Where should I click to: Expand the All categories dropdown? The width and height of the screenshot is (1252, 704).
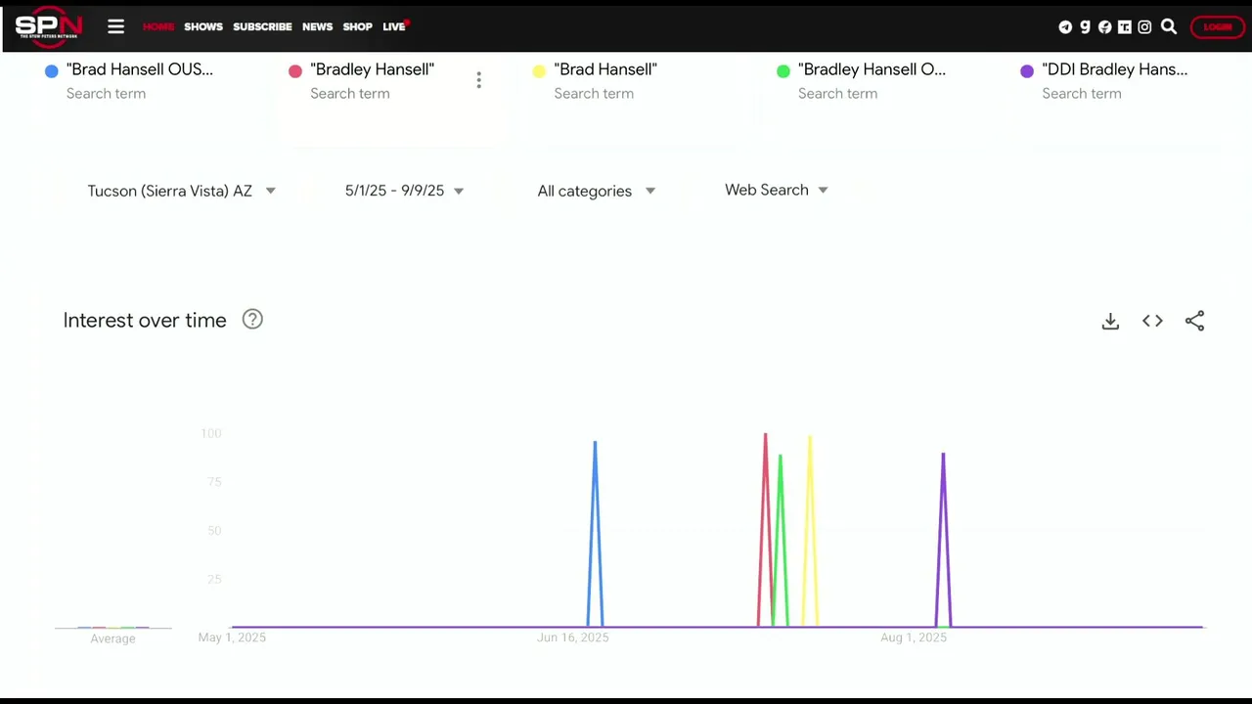596,191
